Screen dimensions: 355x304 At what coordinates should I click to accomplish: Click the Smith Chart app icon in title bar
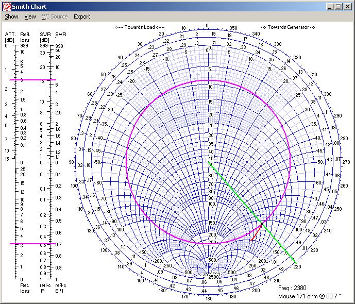[x=7, y=6]
